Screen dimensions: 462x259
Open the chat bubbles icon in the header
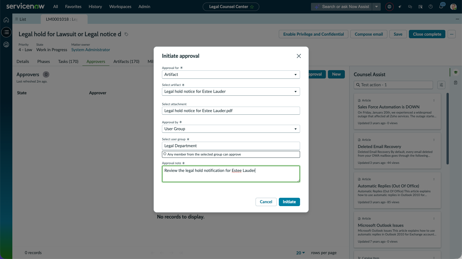410,7
